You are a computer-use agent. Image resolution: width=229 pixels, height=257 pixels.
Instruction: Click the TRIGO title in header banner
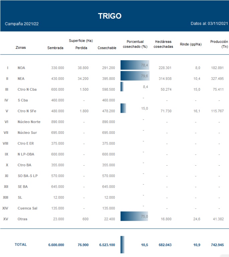coord(110,16)
